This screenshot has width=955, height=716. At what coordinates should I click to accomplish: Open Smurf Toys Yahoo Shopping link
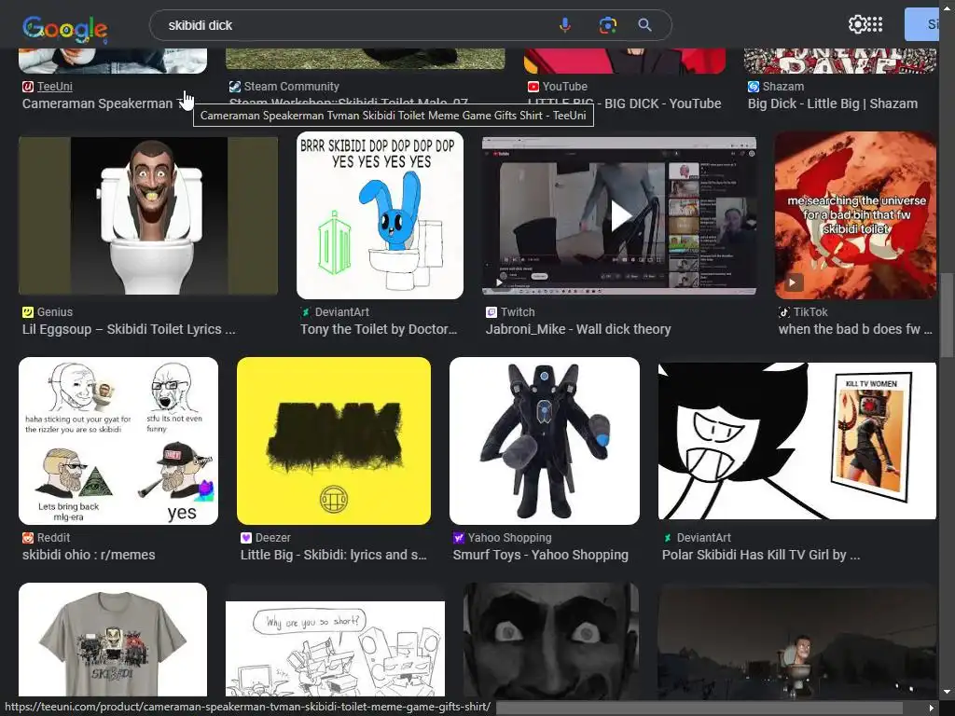540,555
